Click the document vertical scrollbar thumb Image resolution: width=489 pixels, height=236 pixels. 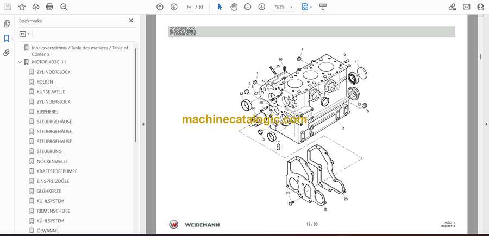(480, 56)
